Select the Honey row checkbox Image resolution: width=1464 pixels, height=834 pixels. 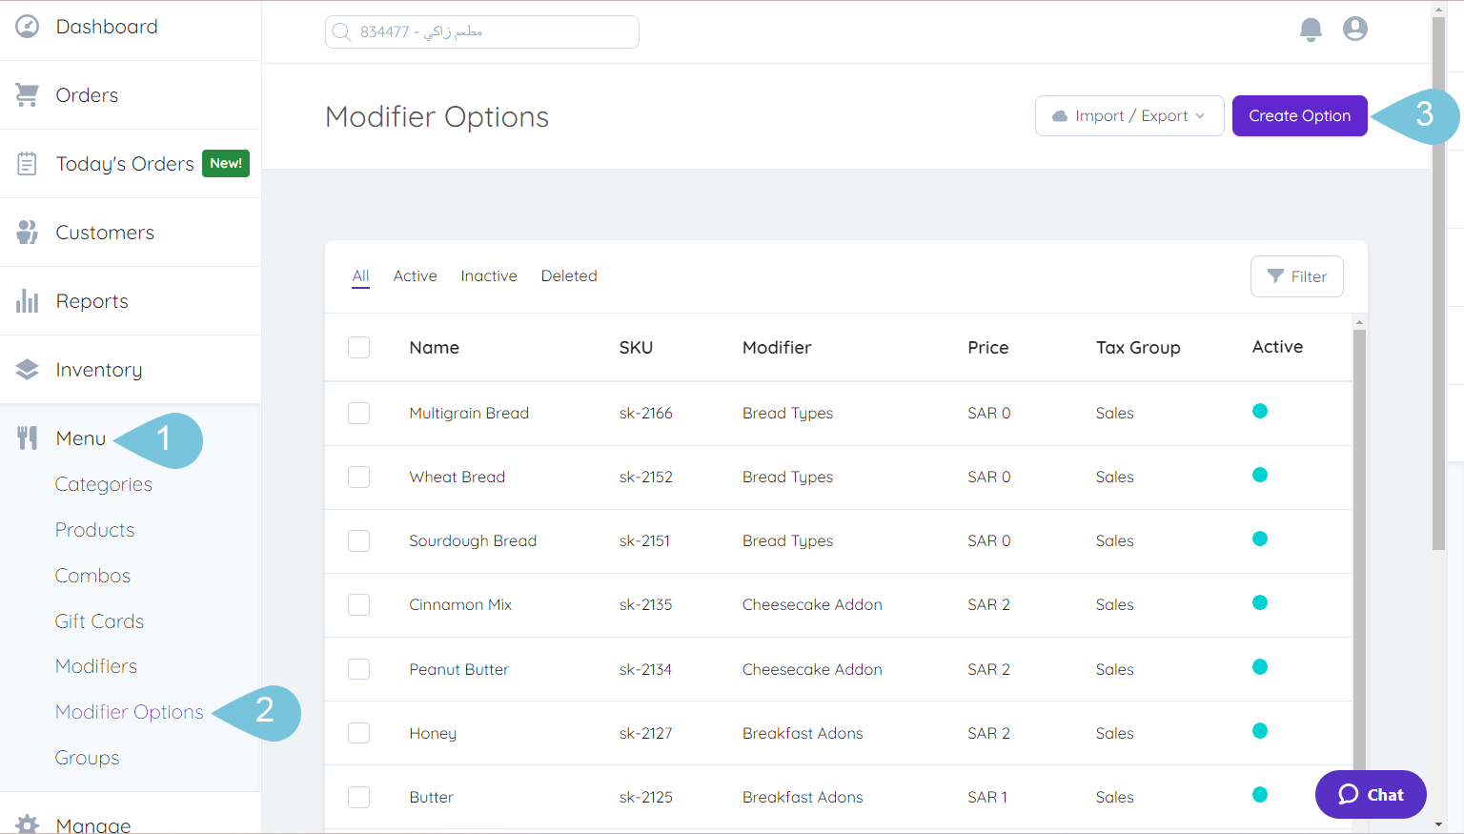(358, 733)
